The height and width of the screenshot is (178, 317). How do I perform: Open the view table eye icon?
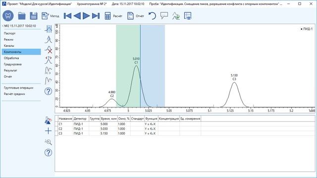pyautogui.click(x=188, y=16)
